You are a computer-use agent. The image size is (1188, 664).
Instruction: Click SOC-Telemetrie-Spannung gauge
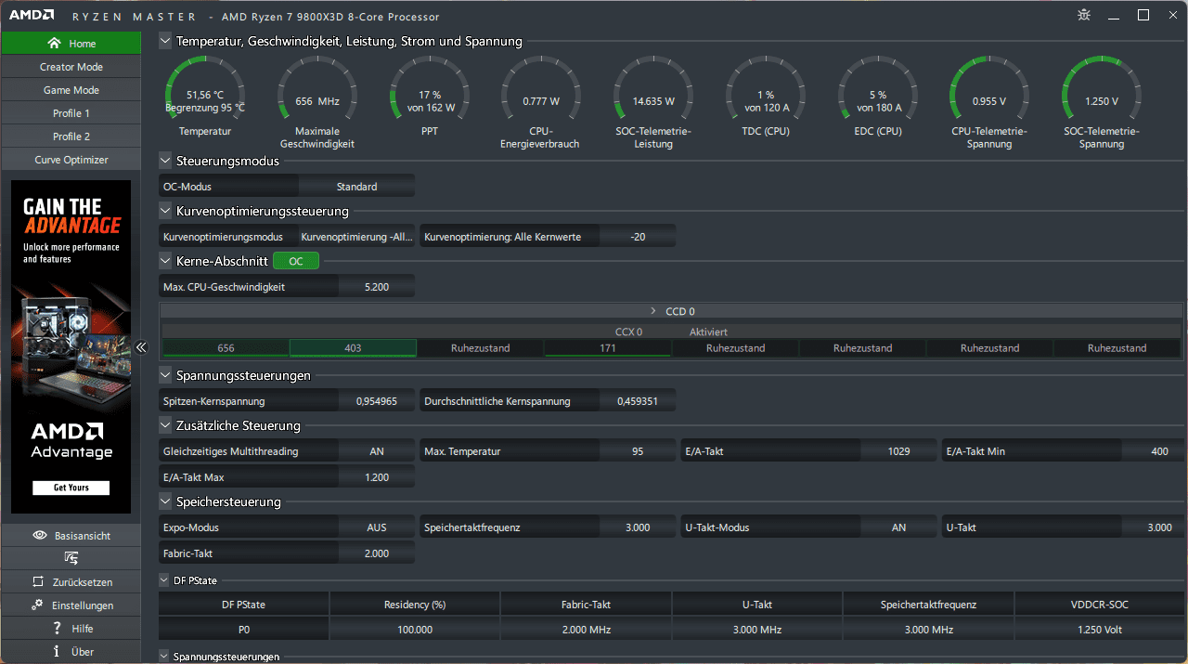coord(1102,102)
